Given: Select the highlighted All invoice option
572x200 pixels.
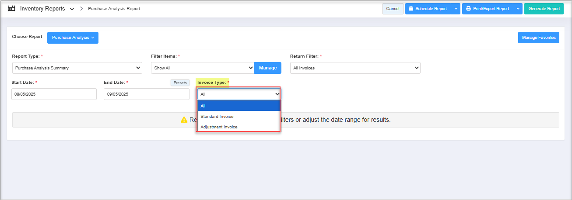Looking at the screenshot, I should pos(239,106).
